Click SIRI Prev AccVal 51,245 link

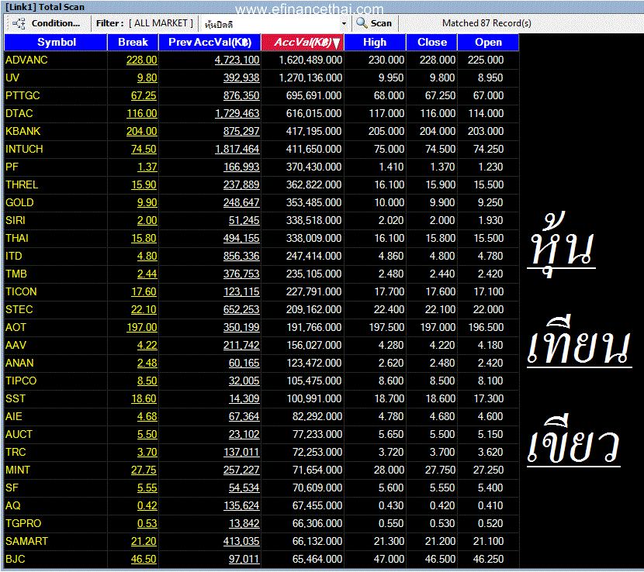click(x=244, y=221)
